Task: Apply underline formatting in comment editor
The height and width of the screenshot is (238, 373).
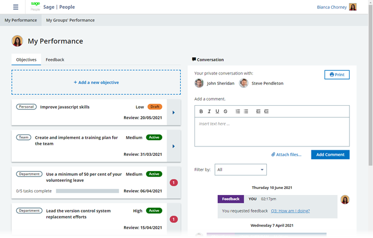Action: coord(217,111)
